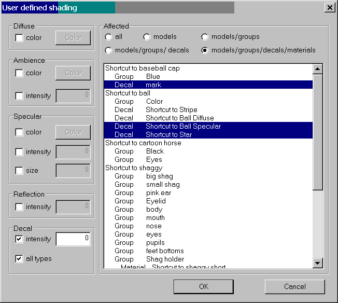This screenshot has height=303, width=338.
Task: Select the 'models' radio button
Action: click(x=147, y=37)
